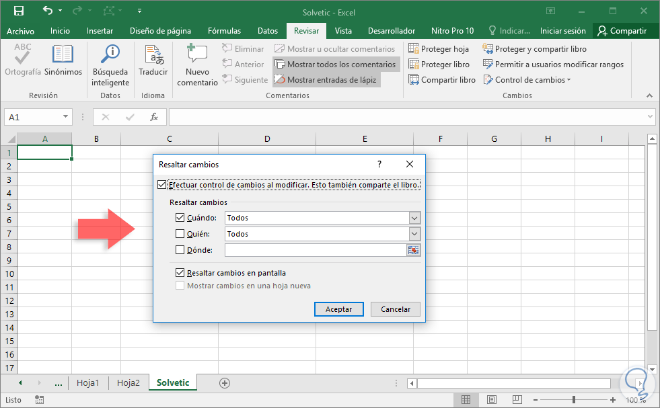
Task: Enable the Quién checkbox
Action: [x=180, y=234]
